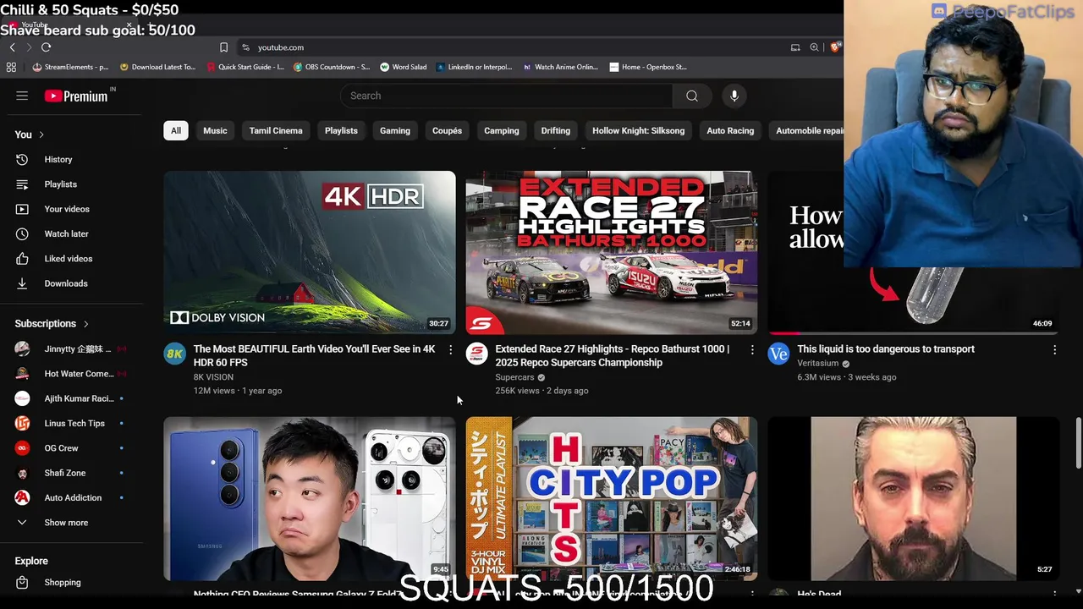Image resolution: width=1083 pixels, height=609 pixels.
Task: Open OBS Countdown bookmark
Action: 332,67
